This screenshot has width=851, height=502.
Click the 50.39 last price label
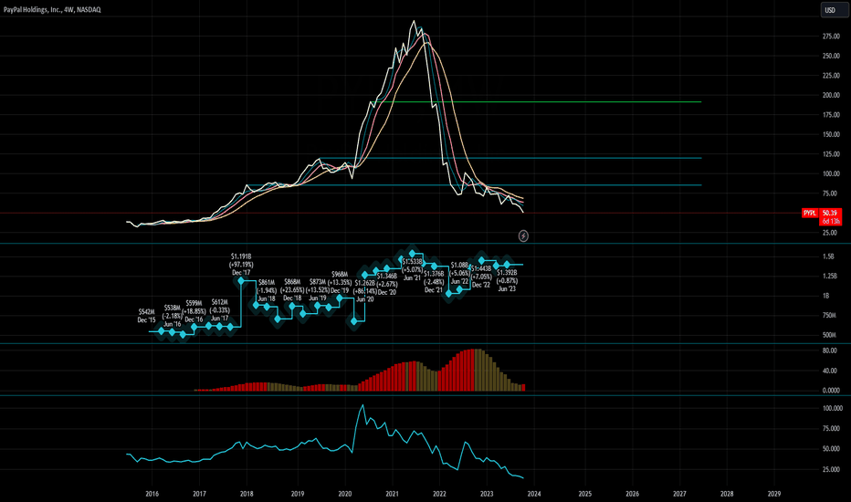(830, 213)
